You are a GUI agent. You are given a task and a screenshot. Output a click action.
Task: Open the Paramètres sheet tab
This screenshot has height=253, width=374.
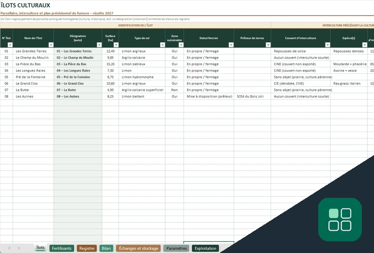(x=176, y=248)
